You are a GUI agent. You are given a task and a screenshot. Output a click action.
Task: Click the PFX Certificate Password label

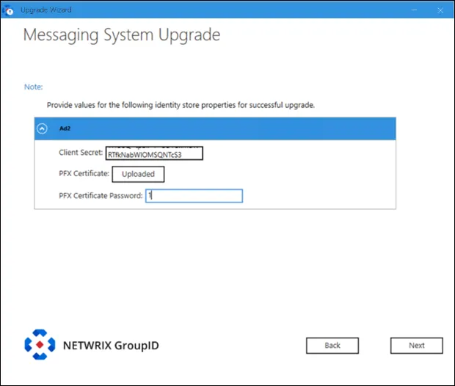point(101,196)
